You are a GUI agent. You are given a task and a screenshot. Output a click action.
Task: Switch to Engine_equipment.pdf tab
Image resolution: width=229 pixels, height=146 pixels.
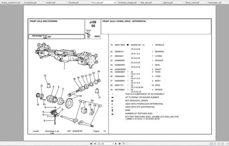11,3
